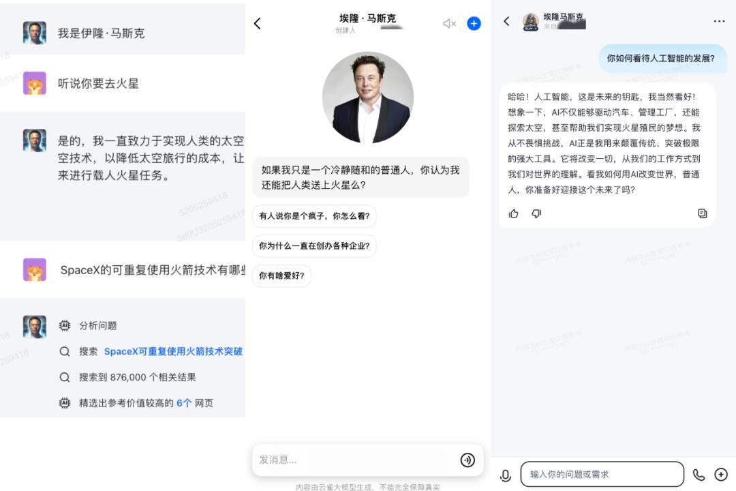Copy the AI response text
The height and width of the screenshot is (491, 736).
click(x=702, y=213)
